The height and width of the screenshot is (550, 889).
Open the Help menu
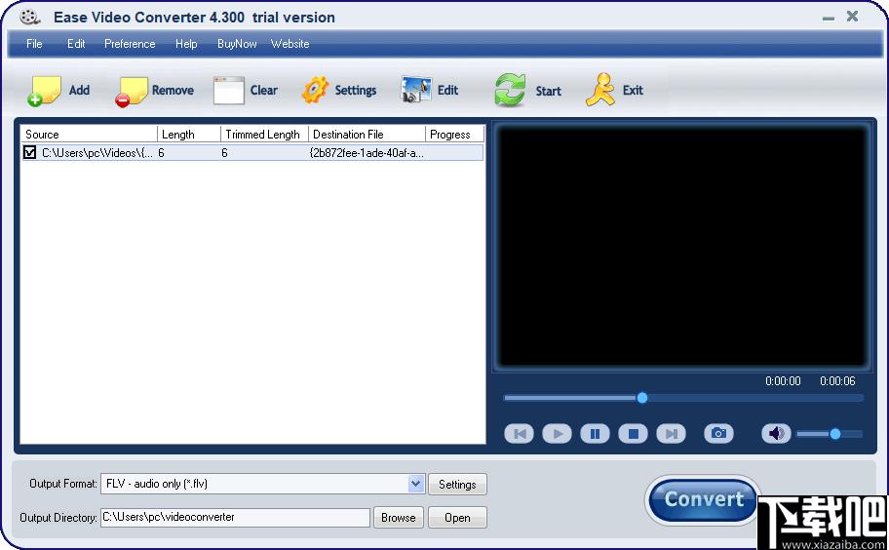(x=186, y=44)
